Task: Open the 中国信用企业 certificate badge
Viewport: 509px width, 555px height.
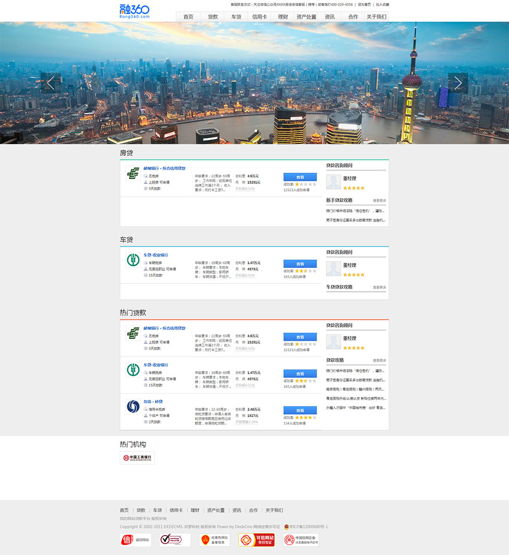Action: 301,540
